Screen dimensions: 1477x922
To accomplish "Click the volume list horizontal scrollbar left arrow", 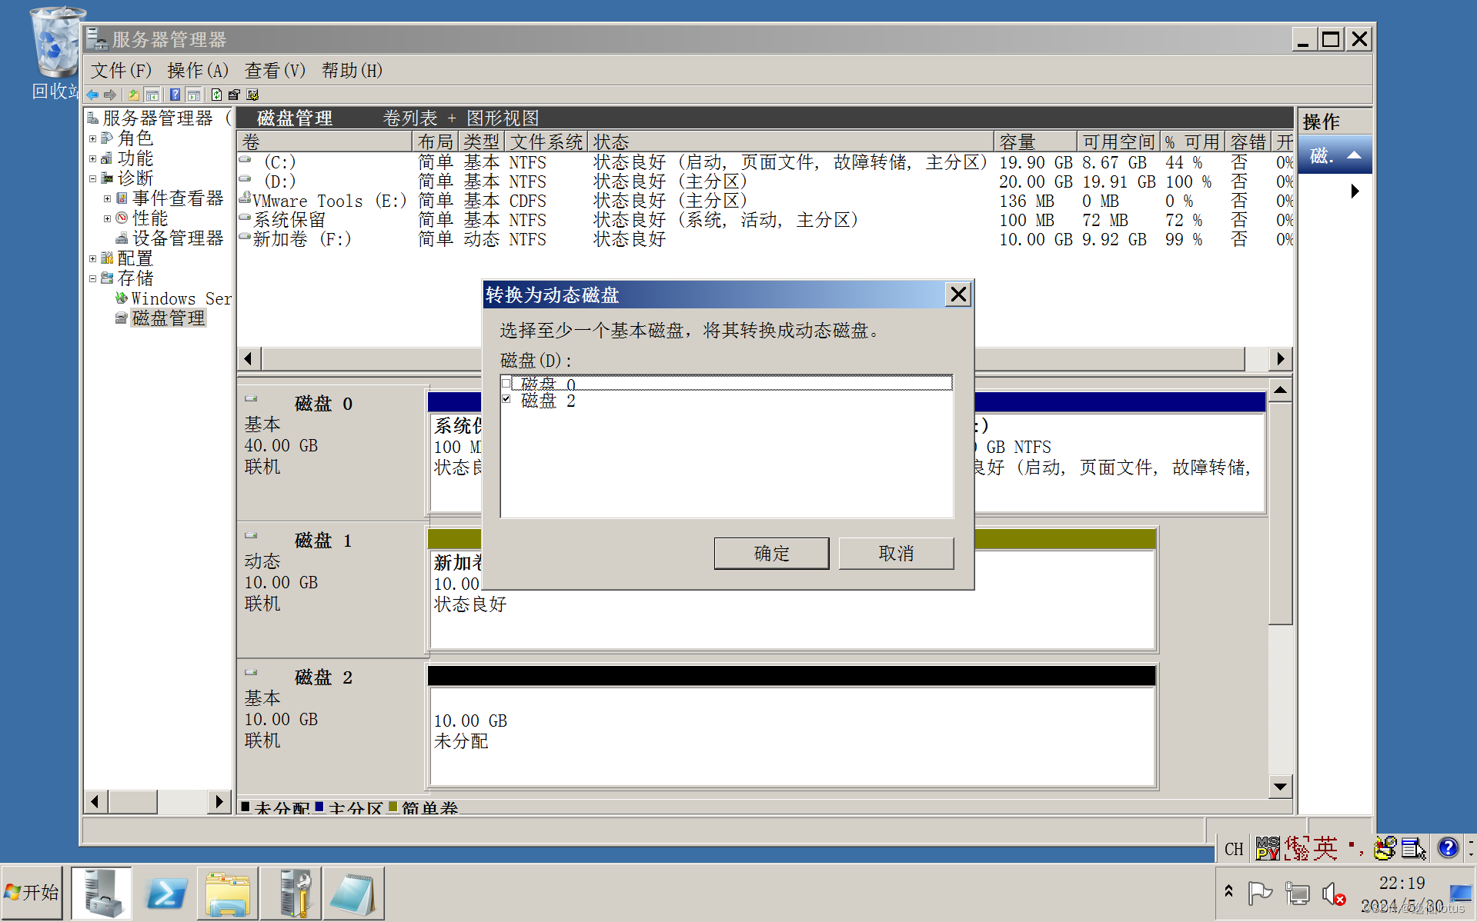I will click(248, 358).
